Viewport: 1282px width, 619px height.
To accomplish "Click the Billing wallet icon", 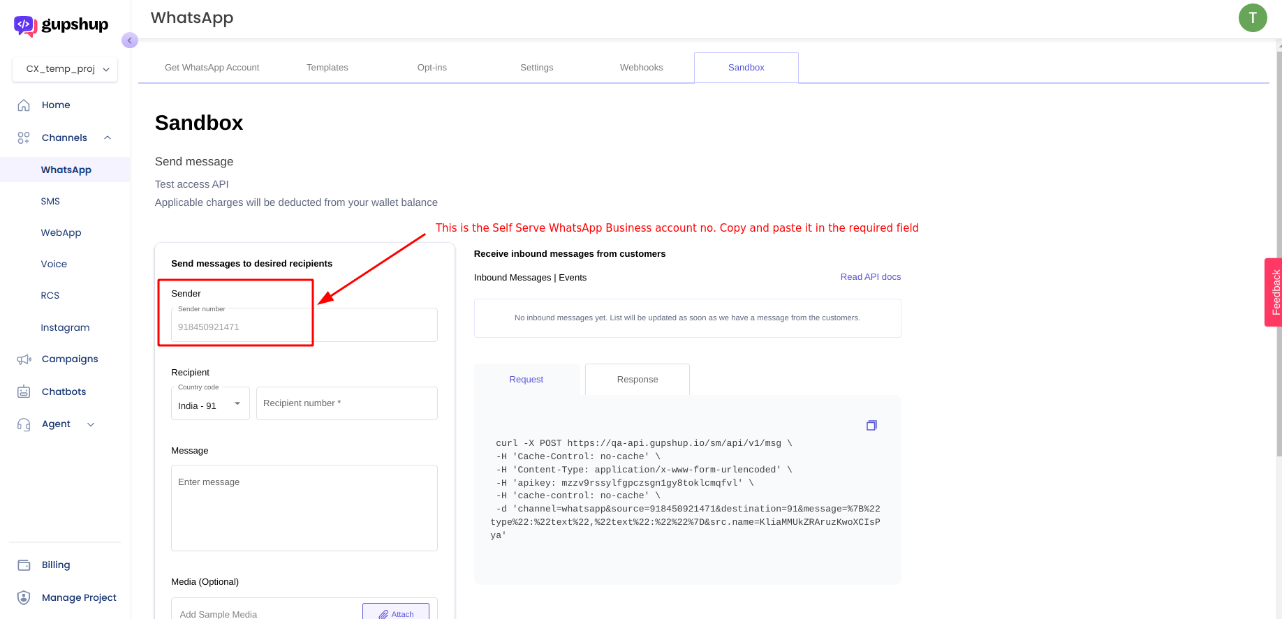I will point(24,565).
